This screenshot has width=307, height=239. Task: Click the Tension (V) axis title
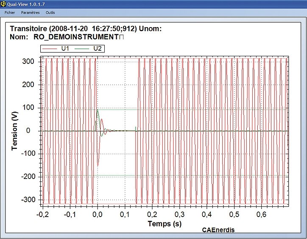(14, 131)
